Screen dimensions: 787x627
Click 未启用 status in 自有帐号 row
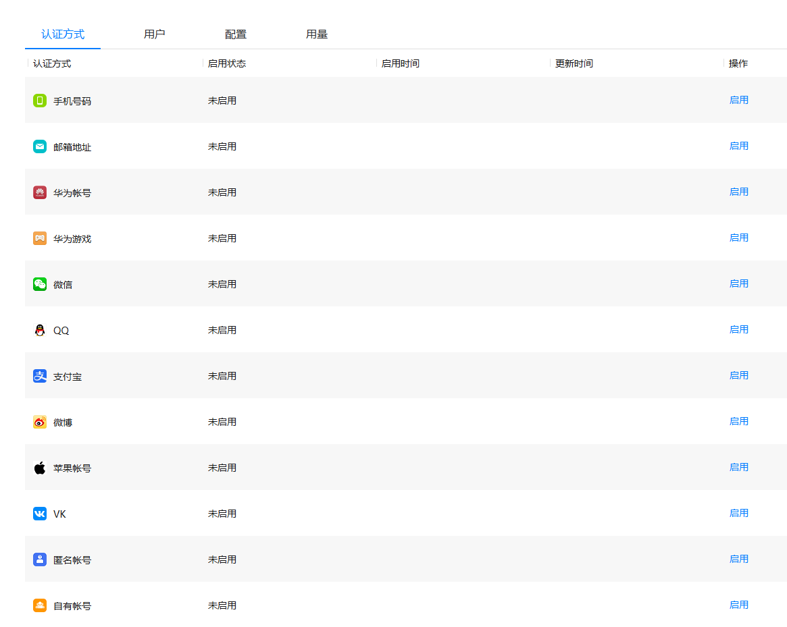[x=222, y=605]
